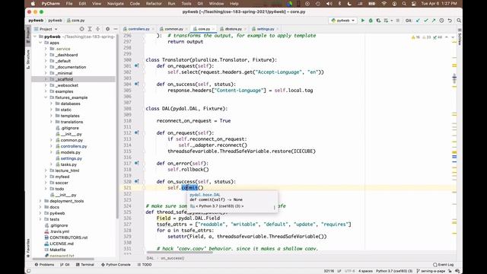The width and height of the screenshot is (487, 274).
Task: Open more options in the documentation popup
Action: click(274, 207)
